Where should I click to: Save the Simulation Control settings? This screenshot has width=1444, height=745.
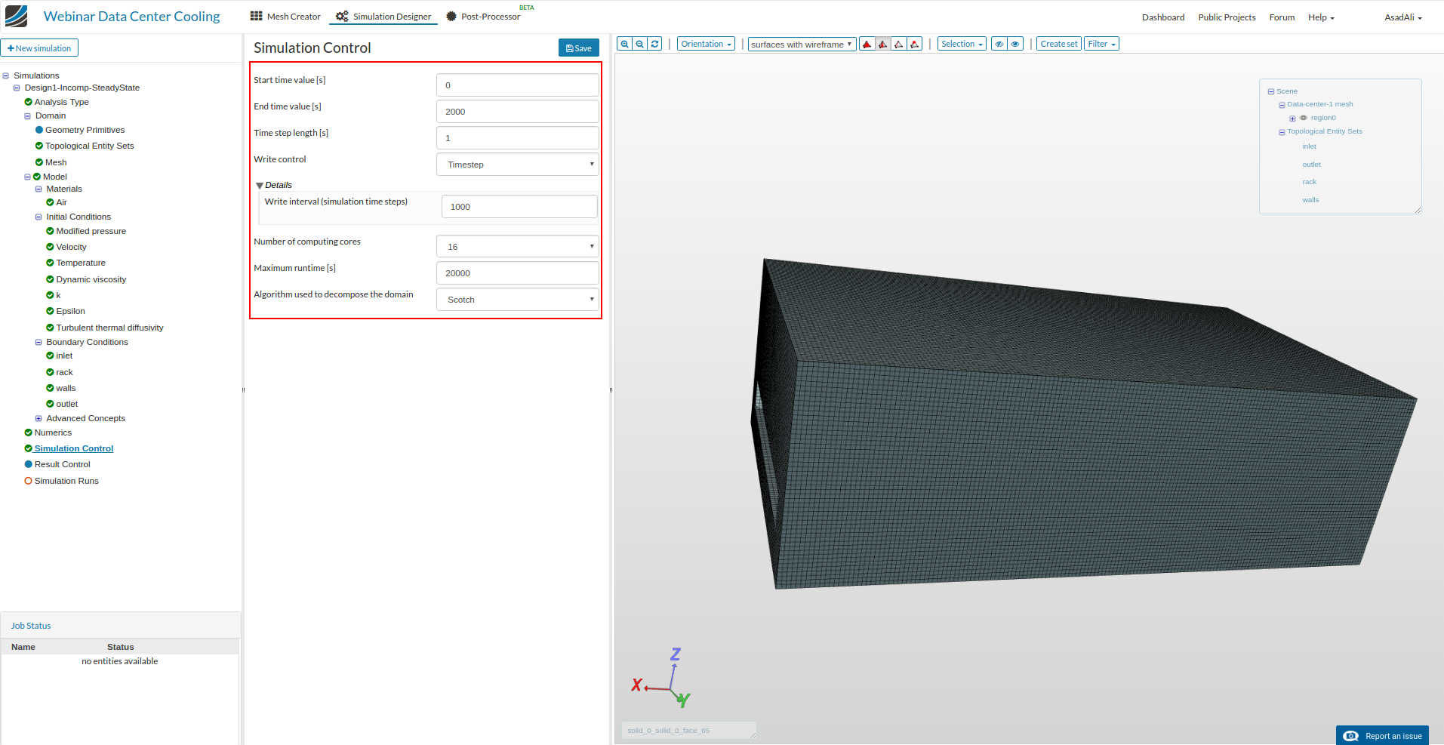(578, 48)
